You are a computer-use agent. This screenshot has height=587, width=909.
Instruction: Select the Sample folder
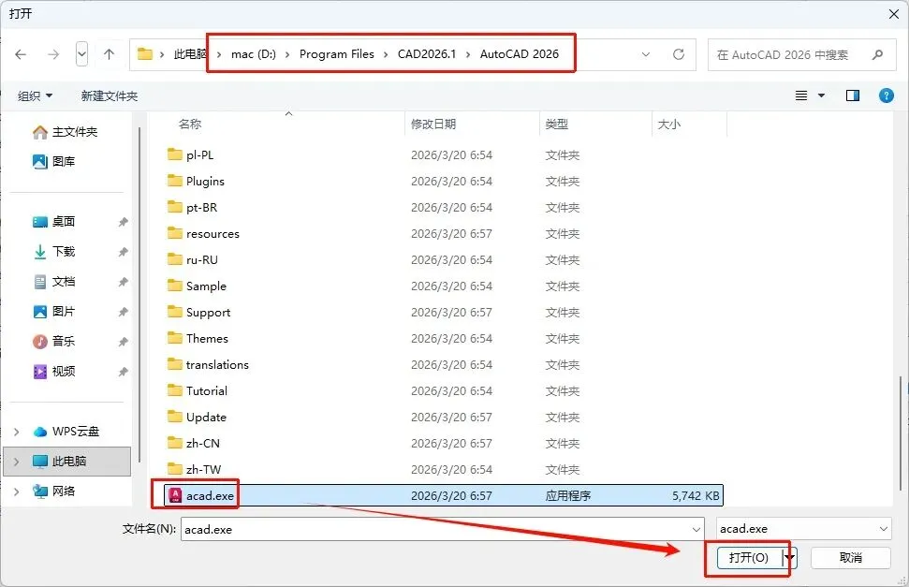pyautogui.click(x=444, y=286)
